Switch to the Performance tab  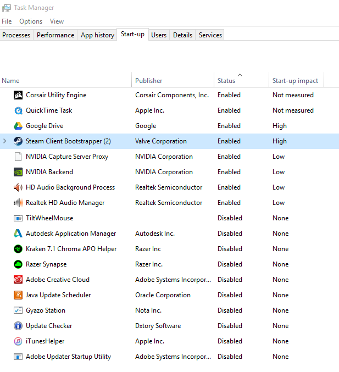pos(55,35)
